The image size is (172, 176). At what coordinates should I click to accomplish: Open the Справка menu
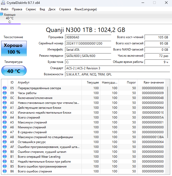(65, 9)
